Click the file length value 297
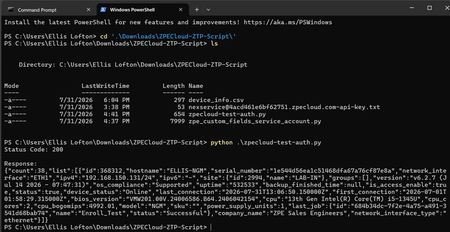The width and height of the screenshot is (450, 232). click(x=179, y=100)
